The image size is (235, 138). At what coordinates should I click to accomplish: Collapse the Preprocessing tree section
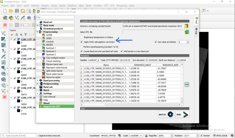(38, 32)
